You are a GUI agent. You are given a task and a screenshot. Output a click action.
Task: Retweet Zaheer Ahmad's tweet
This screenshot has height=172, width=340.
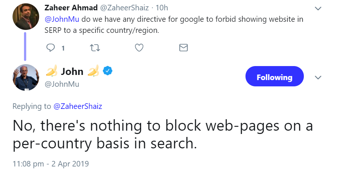[x=95, y=48]
